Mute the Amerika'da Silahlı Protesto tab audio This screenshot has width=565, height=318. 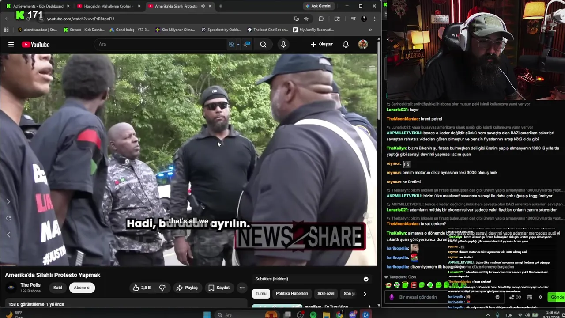[203, 6]
